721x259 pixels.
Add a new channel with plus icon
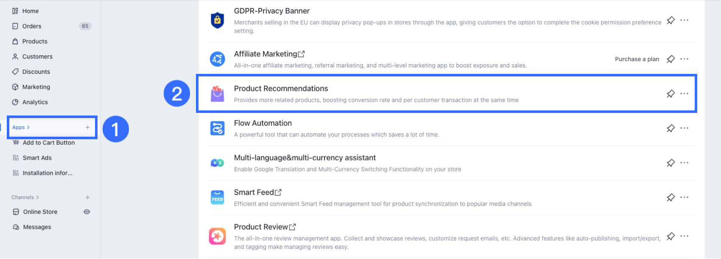[x=87, y=197]
